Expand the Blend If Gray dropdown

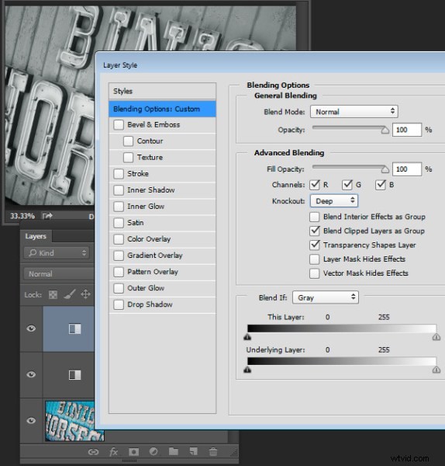[326, 297]
